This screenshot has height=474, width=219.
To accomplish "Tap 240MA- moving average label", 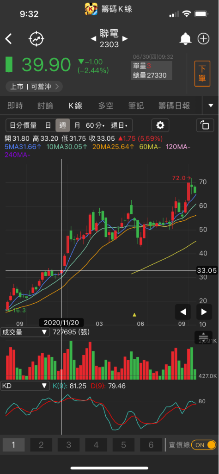I will 18,155.
